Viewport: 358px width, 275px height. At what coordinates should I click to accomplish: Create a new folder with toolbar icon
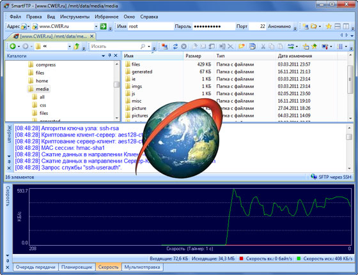[x=242, y=46]
